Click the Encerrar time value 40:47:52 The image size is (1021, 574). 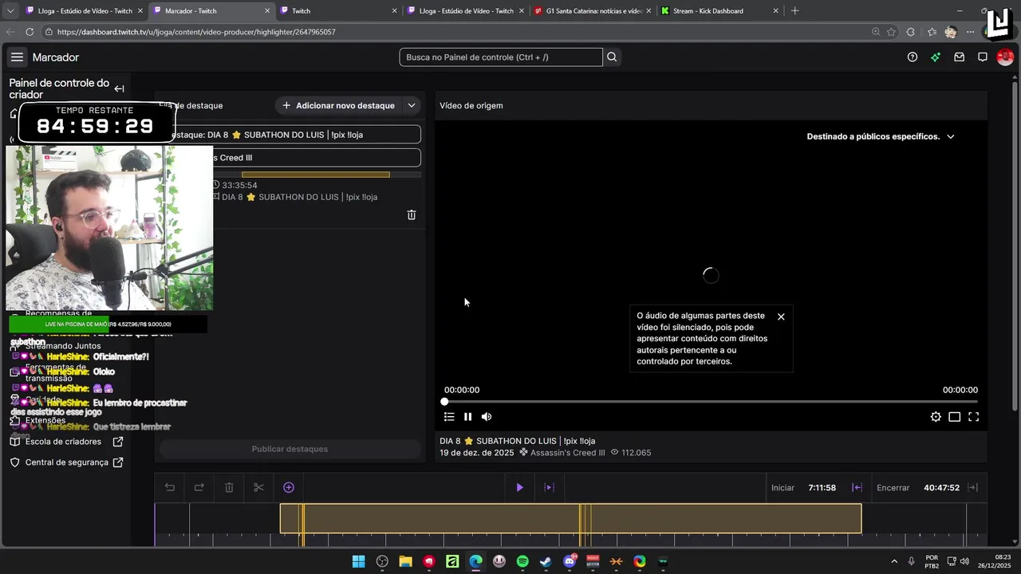tap(941, 487)
